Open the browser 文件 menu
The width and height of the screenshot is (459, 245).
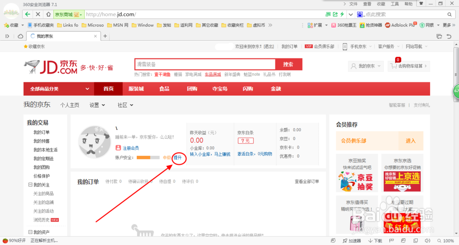[353, 4]
